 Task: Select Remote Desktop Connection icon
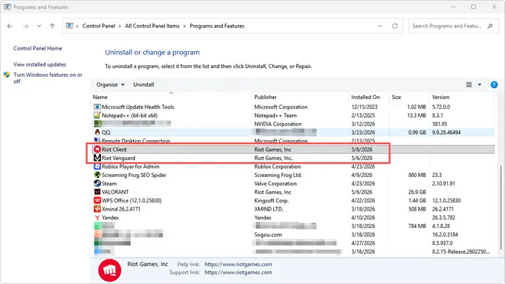tap(97, 141)
